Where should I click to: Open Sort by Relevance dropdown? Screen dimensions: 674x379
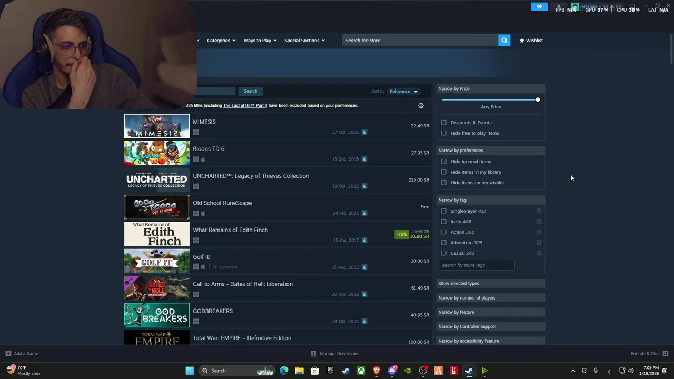pos(403,92)
